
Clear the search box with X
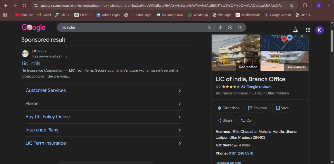coord(209,27)
